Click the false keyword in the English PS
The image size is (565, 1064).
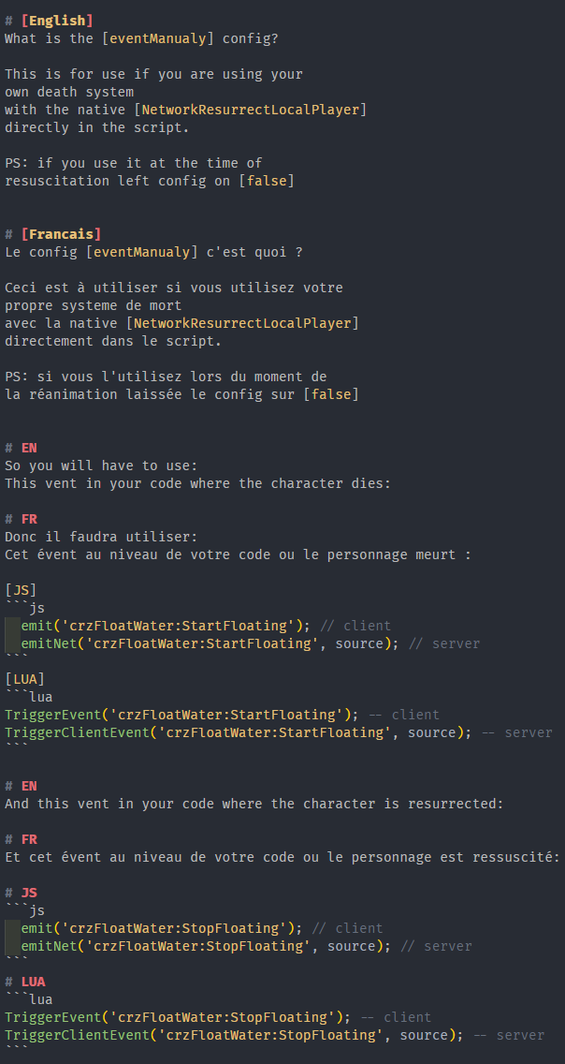[x=267, y=181]
